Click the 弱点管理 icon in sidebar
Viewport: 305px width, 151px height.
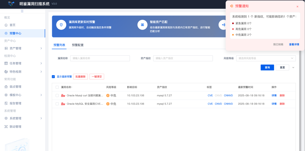click(6, 87)
